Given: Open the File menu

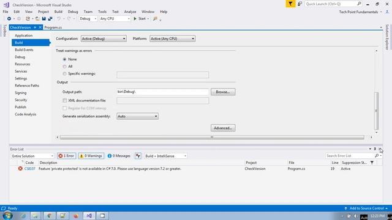Looking at the screenshot, I should pyautogui.click(x=6, y=12).
